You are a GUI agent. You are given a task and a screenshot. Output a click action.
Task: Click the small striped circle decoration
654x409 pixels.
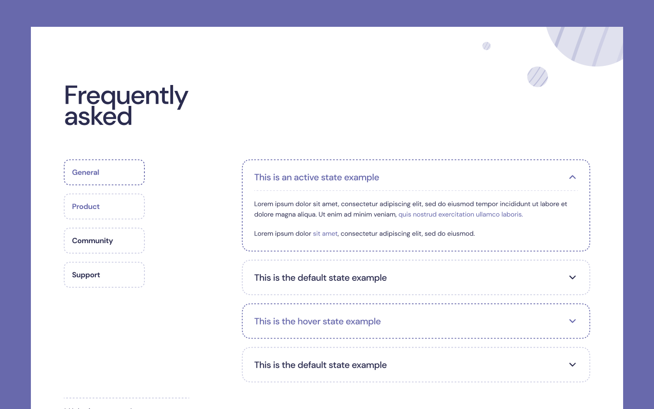486,46
